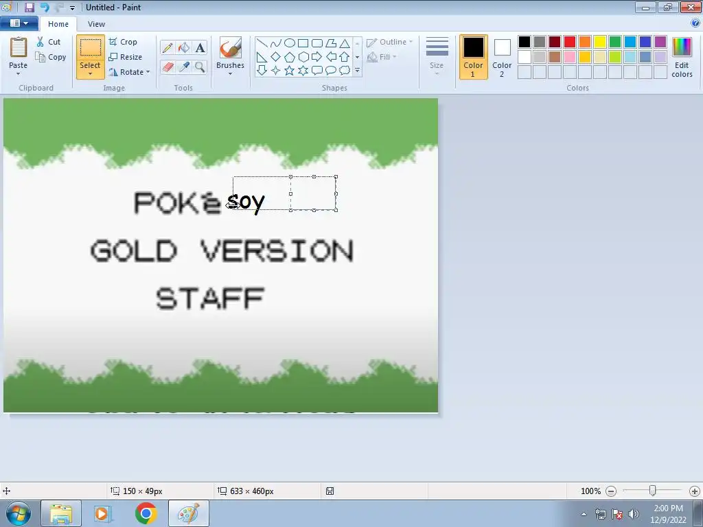
Task: Switch to the Home tab
Action: [x=58, y=24]
